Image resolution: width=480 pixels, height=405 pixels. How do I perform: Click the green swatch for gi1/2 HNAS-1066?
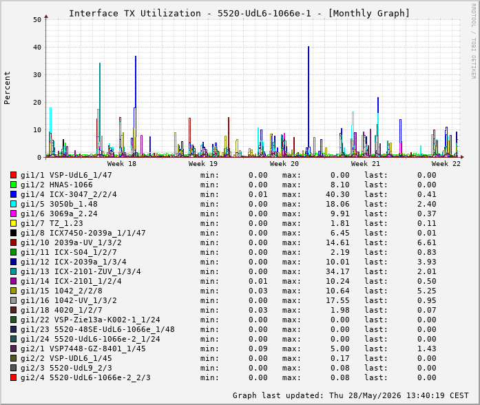pyautogui.click(x=14, y=185)
